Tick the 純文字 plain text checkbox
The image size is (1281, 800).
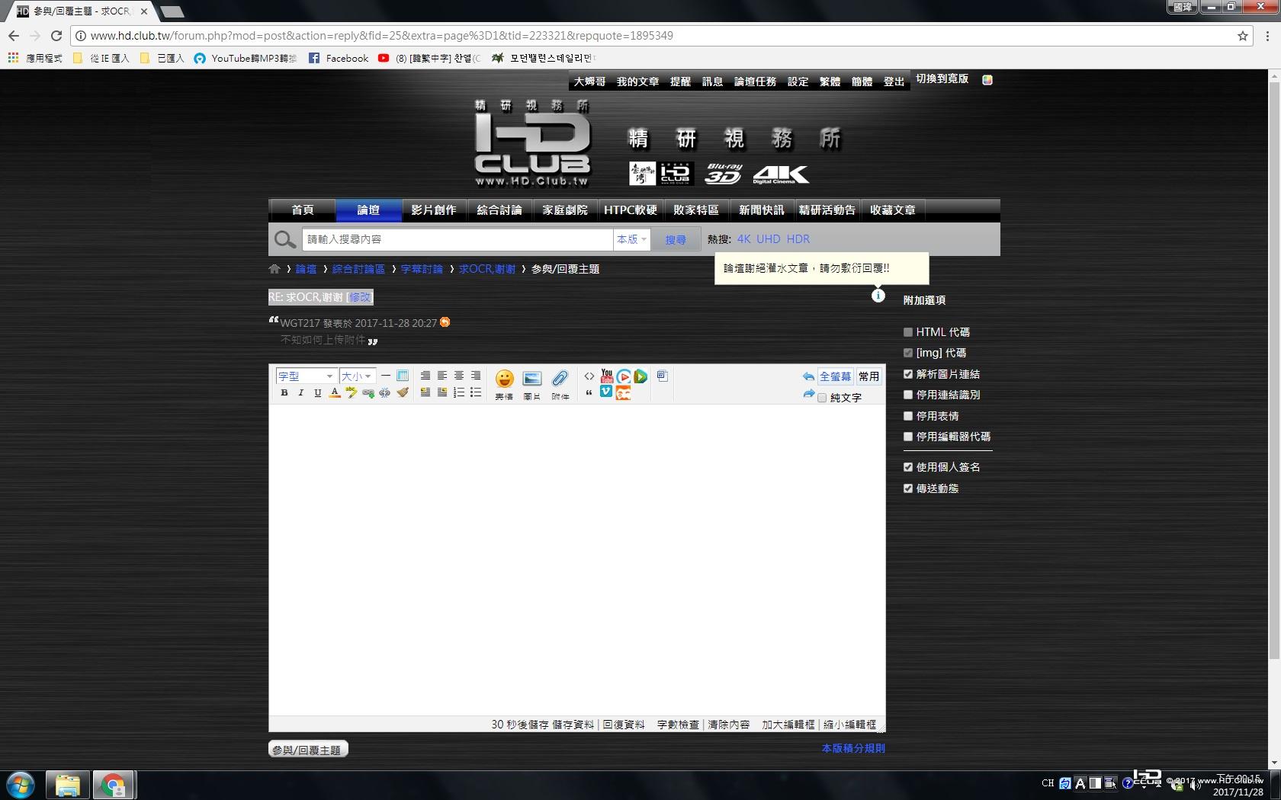(x=822, y=398)
